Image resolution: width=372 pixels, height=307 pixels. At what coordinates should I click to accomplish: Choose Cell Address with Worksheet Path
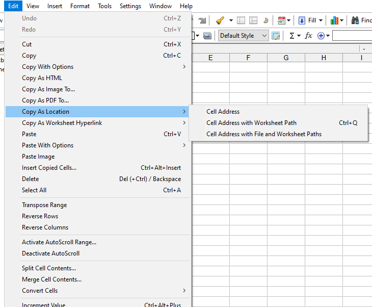point(279,123)
